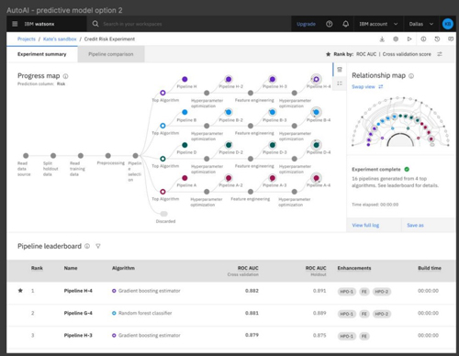Click the help question mark icon
The height and width of the screenshot is (356, 459).
click(330, 24)
